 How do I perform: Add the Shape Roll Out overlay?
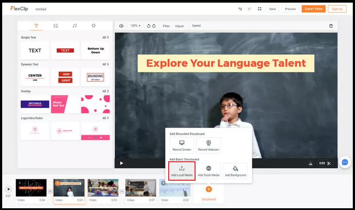(65, 104)
